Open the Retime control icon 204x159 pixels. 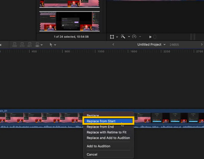(135, 37)
